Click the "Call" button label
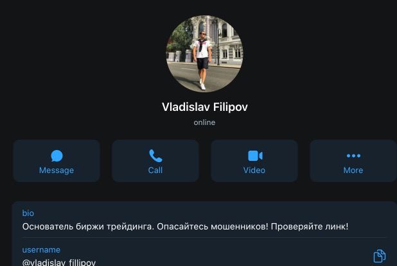 tap(155, 170)
